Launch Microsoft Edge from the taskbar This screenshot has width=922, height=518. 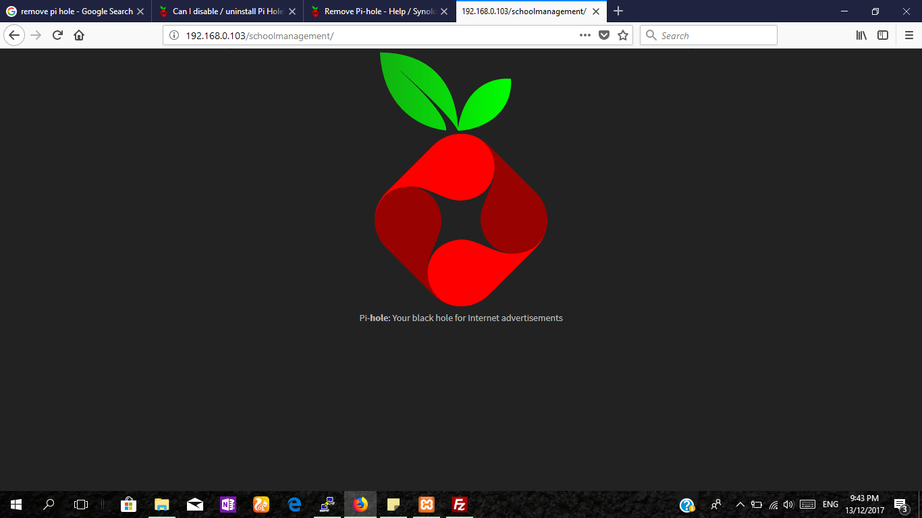[x=294, y=505]
